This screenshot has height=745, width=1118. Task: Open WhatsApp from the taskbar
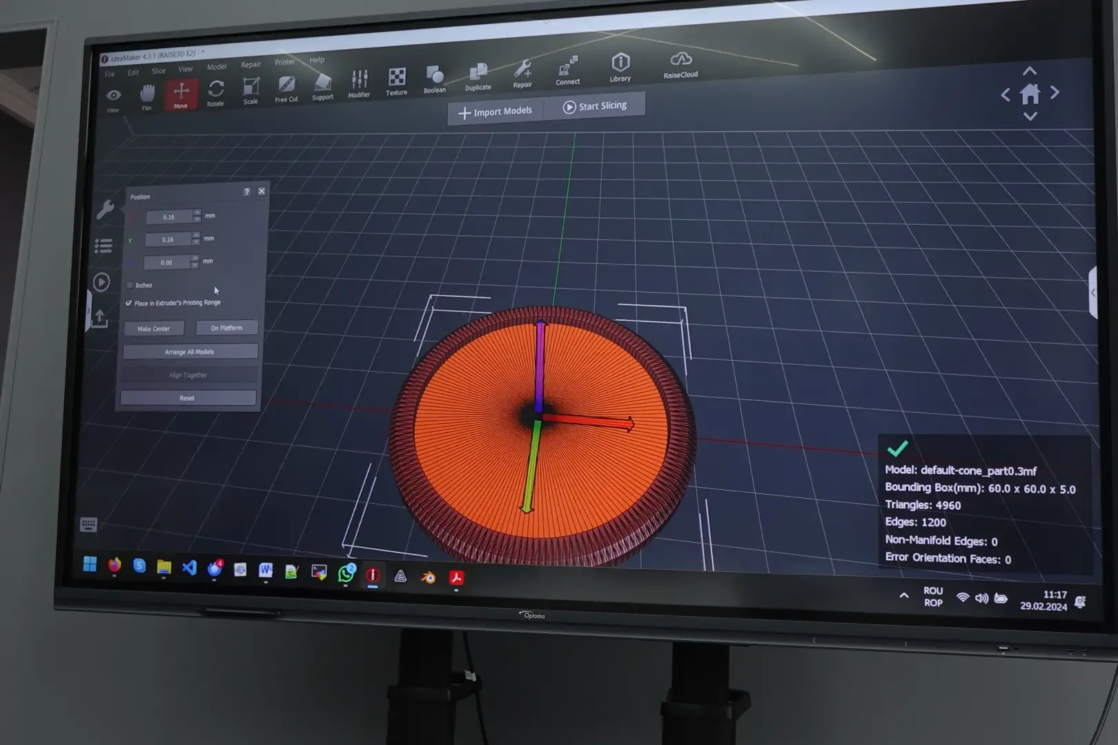(x=346, y=573)
